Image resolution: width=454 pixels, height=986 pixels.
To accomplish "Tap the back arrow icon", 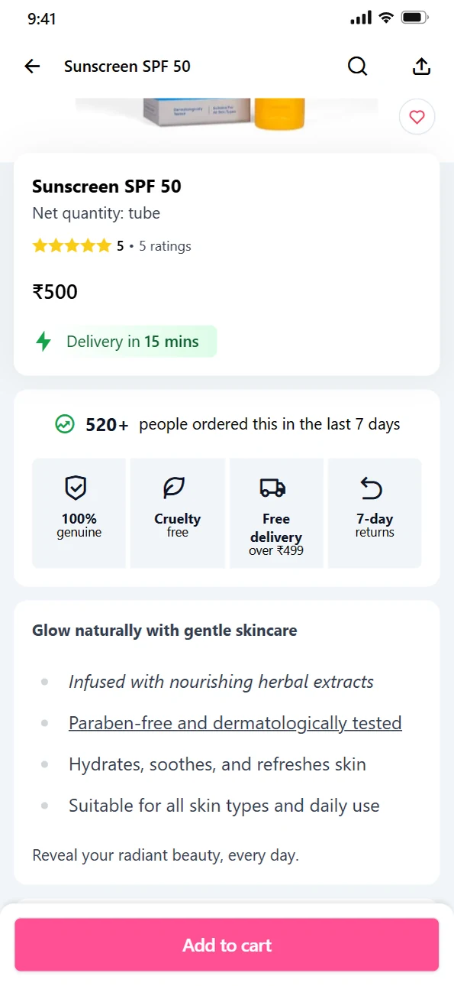I will pyautogui.click(x=32, y=66).
